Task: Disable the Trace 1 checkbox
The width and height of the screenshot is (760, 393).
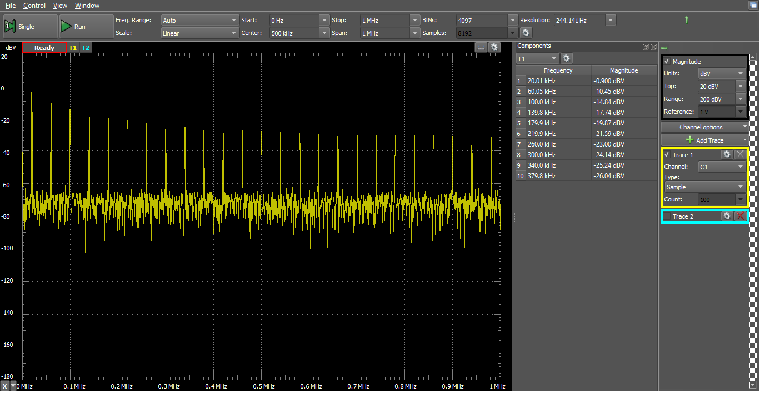Action: (x=667, y=155)
